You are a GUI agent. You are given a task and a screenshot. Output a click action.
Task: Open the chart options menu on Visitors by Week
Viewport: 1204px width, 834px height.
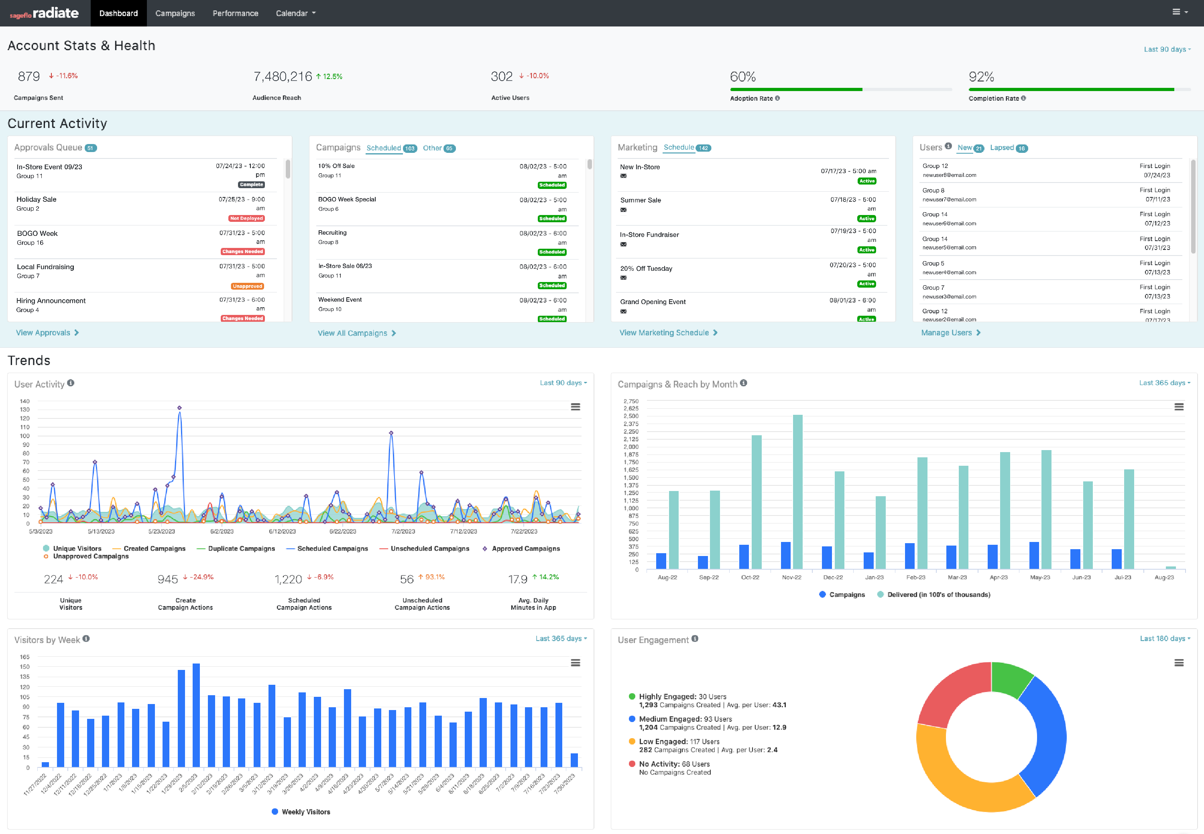tap(576, 663)
